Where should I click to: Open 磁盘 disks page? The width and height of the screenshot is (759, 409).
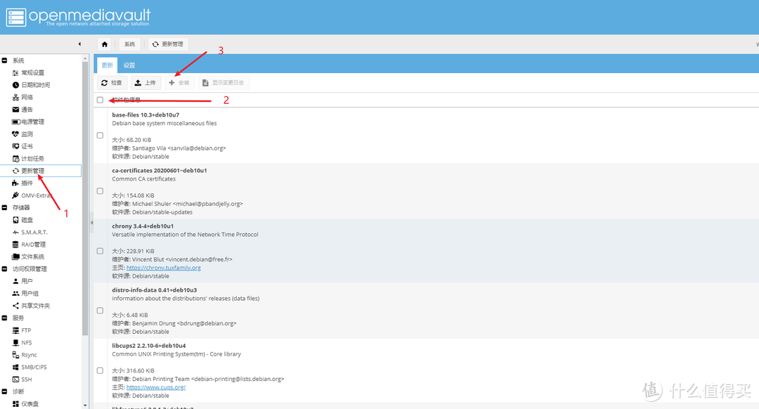pos(22,220)
